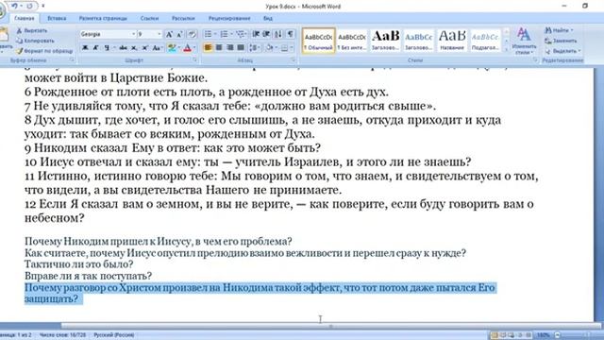Open Font dialog launcher
The image size is (604, 340).
pos(194,60)
